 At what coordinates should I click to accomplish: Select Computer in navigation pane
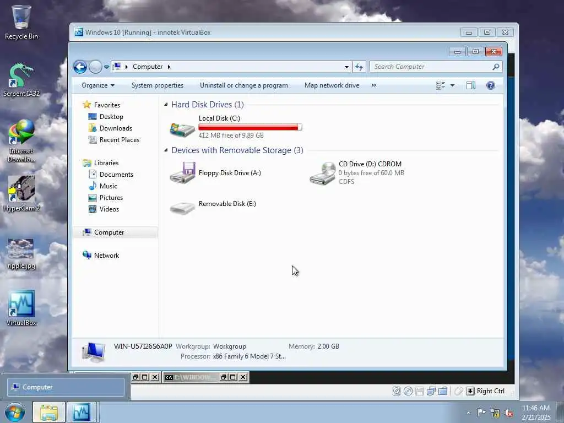click(109, 232)
